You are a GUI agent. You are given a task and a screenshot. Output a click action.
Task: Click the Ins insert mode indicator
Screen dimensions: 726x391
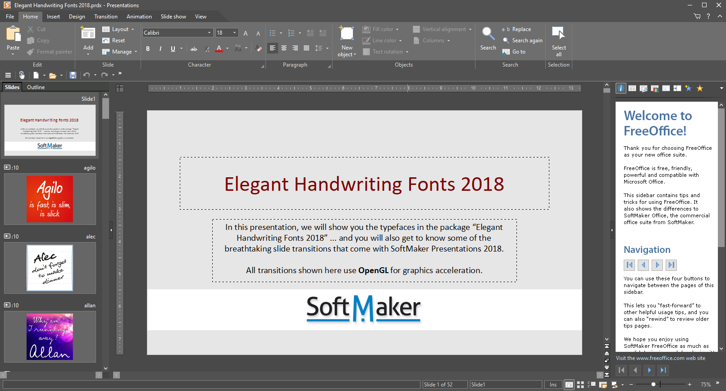tap(553, 385)
